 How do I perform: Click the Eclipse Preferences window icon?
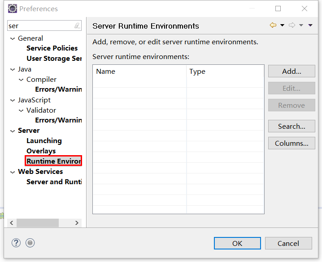point(13,8)
